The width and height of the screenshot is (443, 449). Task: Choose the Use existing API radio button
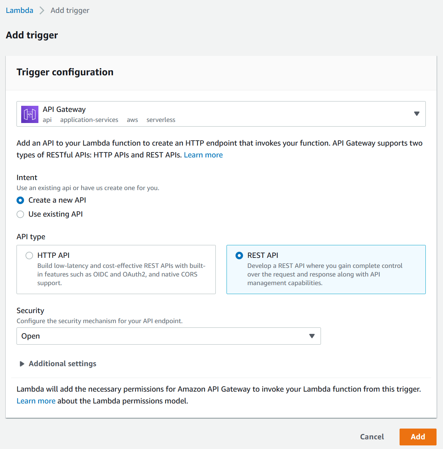coord(20,214)
